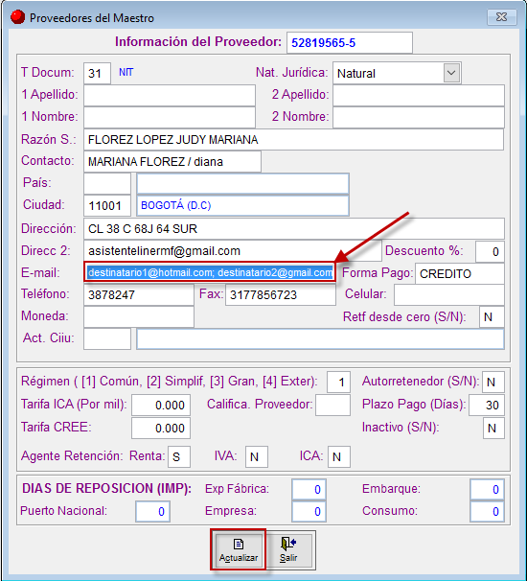
Task: Click the Autorretenedor (S/N) field
Action: tap(493, 382)
